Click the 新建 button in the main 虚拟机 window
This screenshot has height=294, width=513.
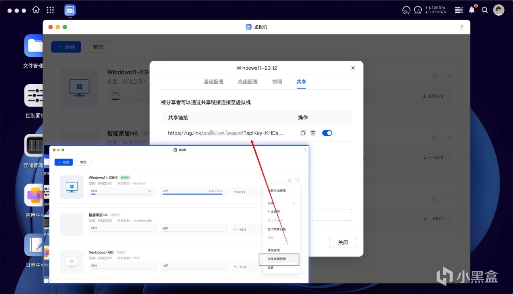tap(66, 47)
